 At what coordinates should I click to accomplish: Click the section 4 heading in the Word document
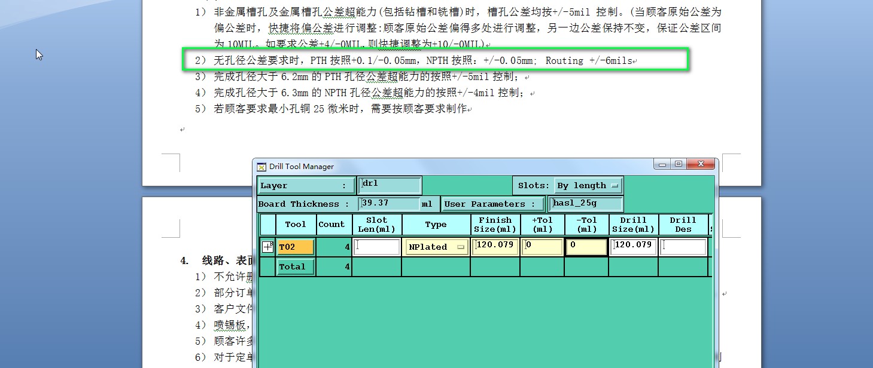[x=219, y=260]
